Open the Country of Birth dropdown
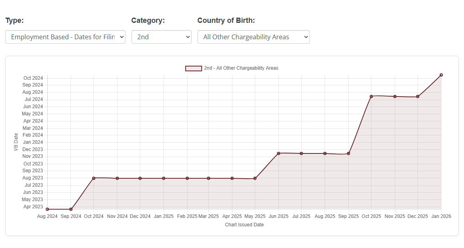464x248 pixels. (x=253, y=36)
